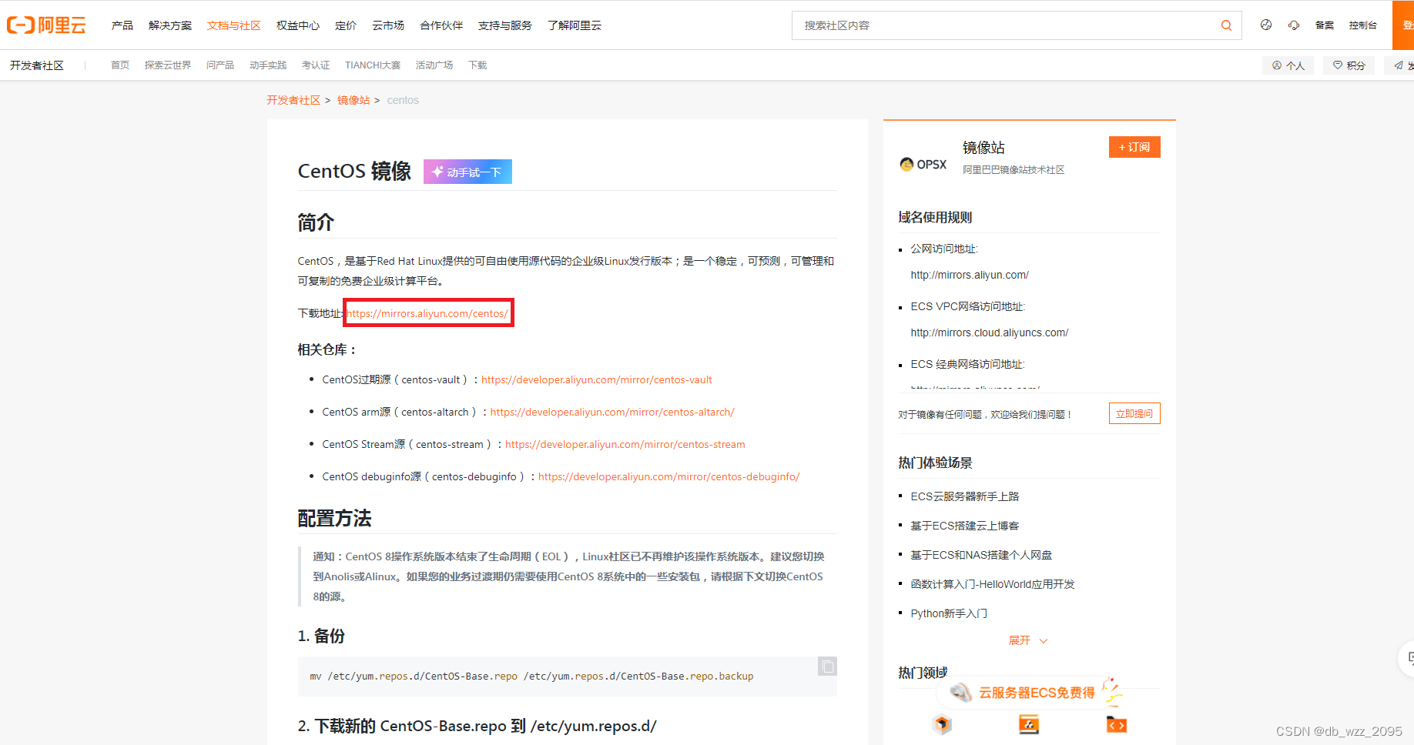Select the 下载 tab
Viewport: 1414px width, 745px height.
coord(477,65)
